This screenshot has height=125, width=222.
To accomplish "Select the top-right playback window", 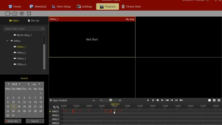I will pos(179,37).
